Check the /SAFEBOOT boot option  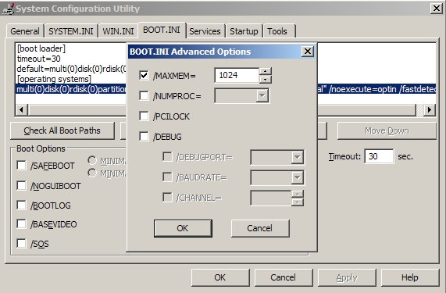coord(21,165)
